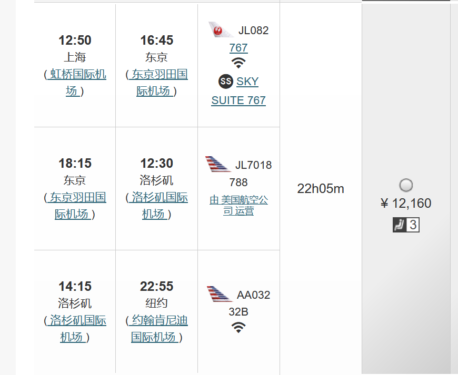458x375 pixels.
Task: Click the SS Sky Suite badge icon
Action: coord(226,81)
